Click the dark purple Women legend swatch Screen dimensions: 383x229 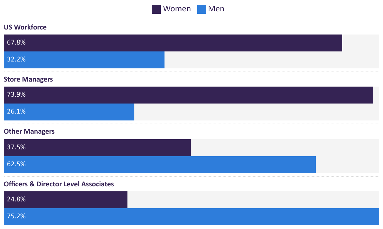click(x=156, y=9)
